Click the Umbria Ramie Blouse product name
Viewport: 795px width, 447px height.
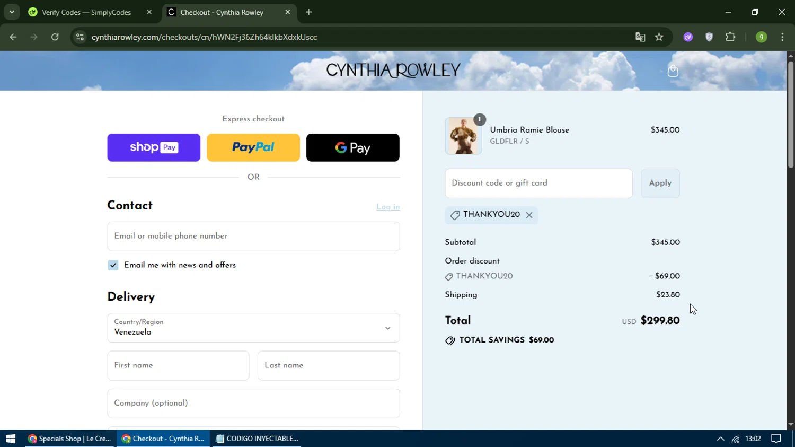(x=529, y=130)
